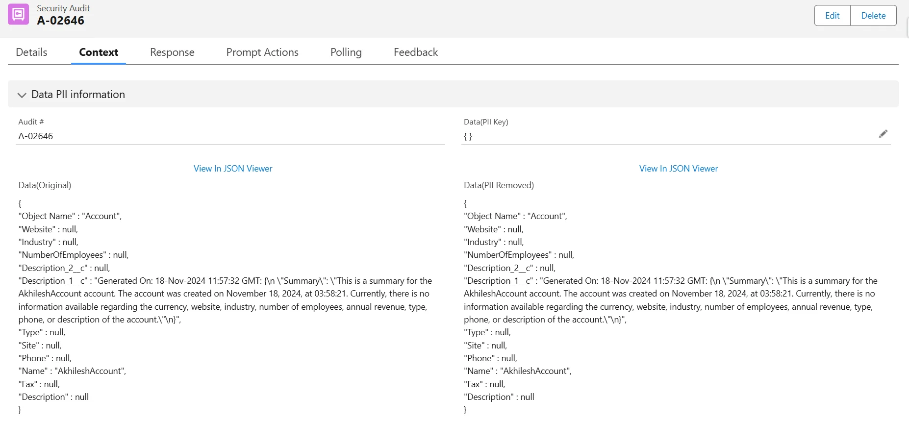Click the purple Security Audit record icon
909x421 pixels.
pos(18,14)
